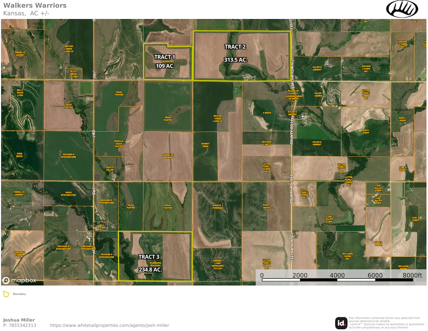The width and height of the screenshot is (428, 331).
Task: Click the Andrea Lynn Hermanns Taylor parcel
Action: pyautogui.click(x=217, y=264)
